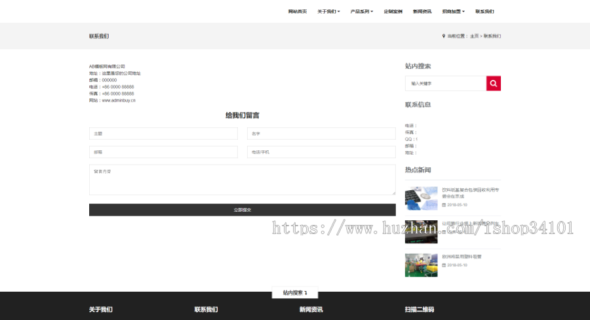Click the 传真：+86 0000 88888 line
The image size is (590, 320).
point(111,94)
